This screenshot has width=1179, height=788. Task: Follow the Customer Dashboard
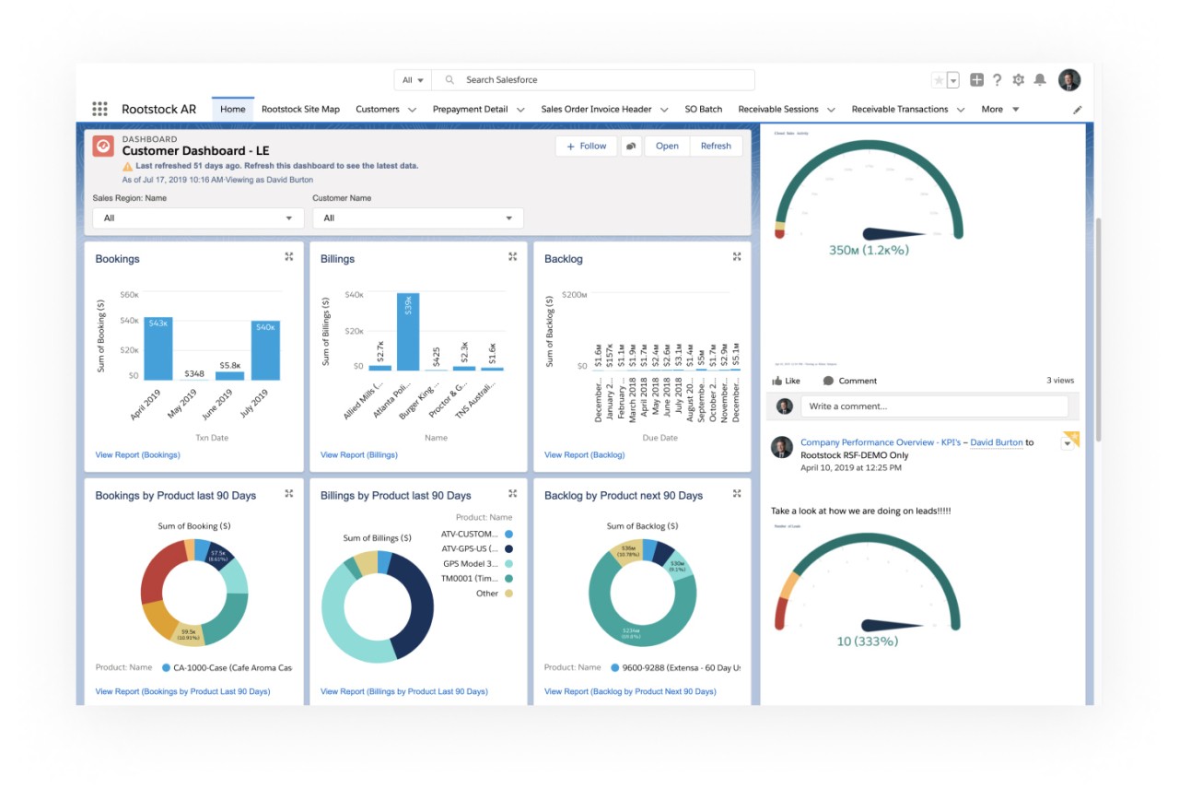pos(586,146)
